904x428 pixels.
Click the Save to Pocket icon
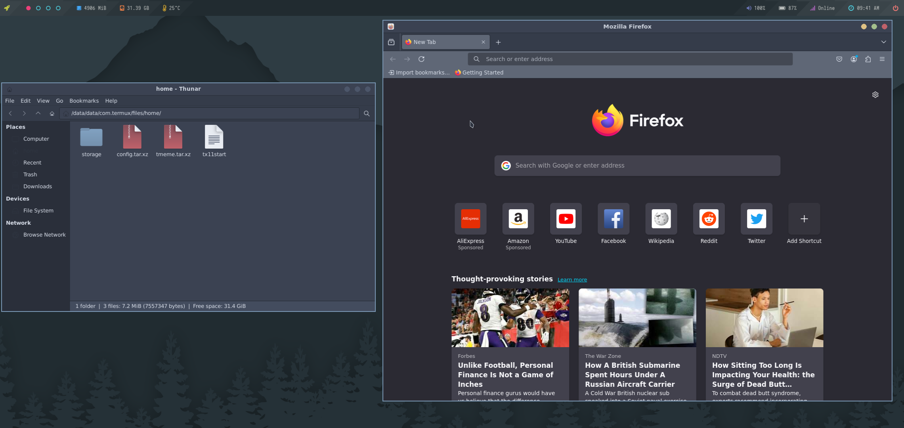coord(839,59)
